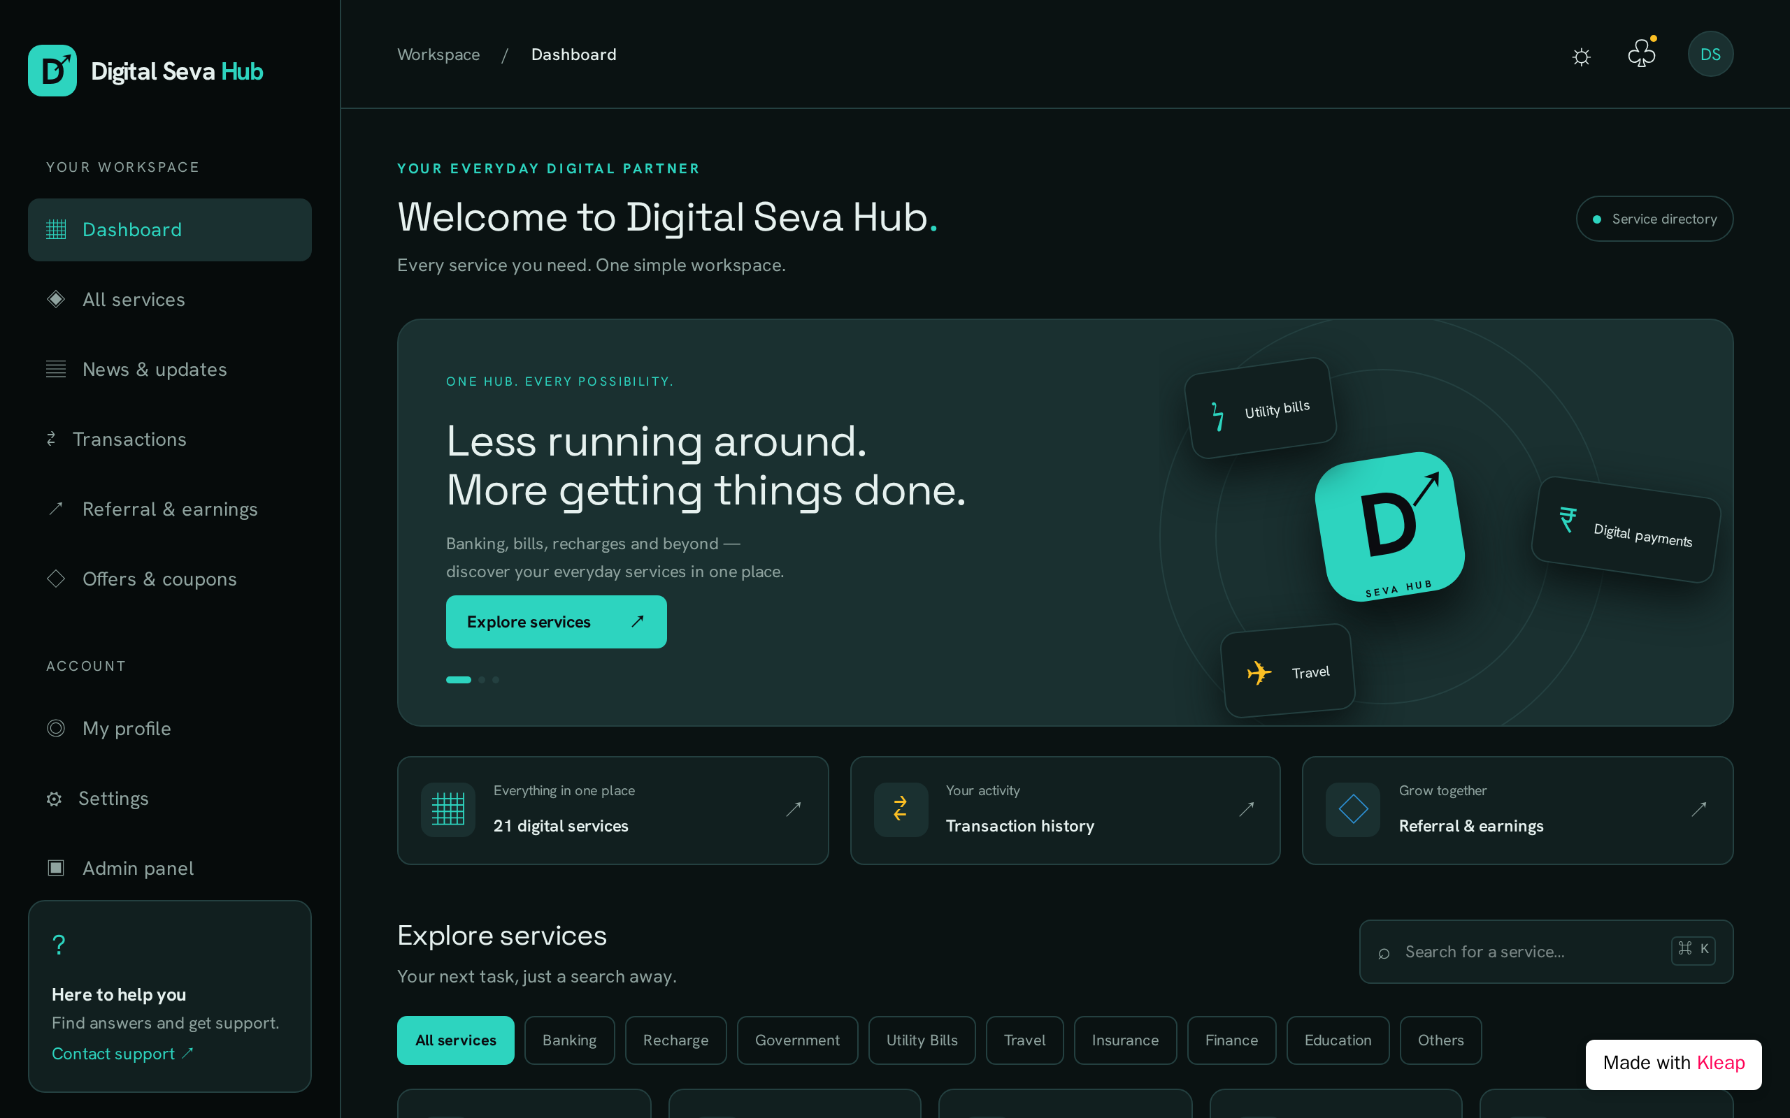Click arrow on Referral & earnings card
The height and width of the screenshot is (1118, 1790).
[1699, 810]
